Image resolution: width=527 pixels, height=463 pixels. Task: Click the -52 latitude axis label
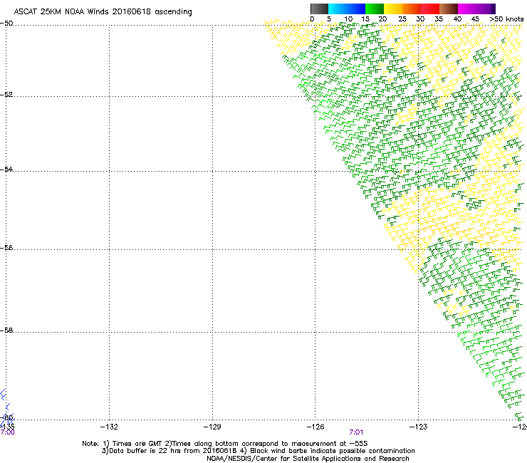point(6,95)
